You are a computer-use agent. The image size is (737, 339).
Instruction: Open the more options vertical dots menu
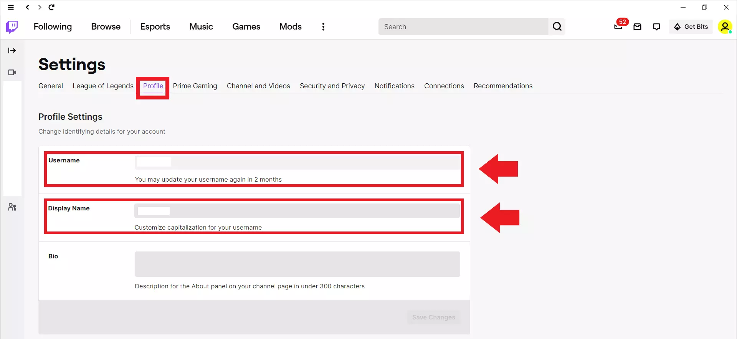(323, 26)
